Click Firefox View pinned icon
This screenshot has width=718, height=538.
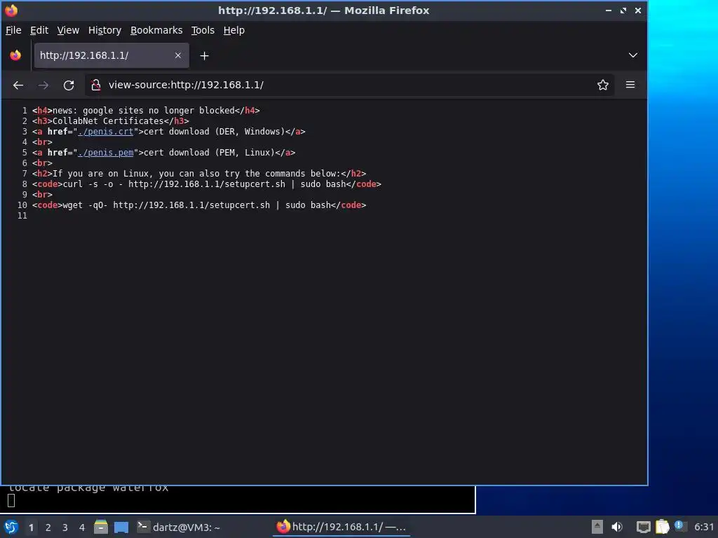15,55
